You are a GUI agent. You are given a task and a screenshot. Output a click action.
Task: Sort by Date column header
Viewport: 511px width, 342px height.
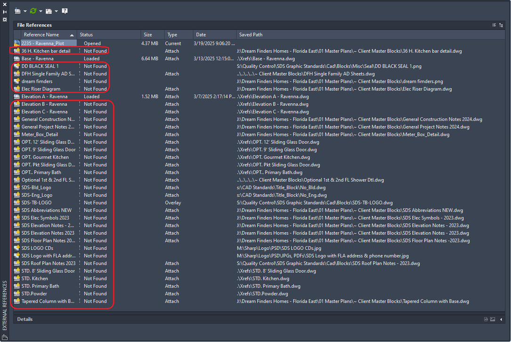(x=214, y=34)
